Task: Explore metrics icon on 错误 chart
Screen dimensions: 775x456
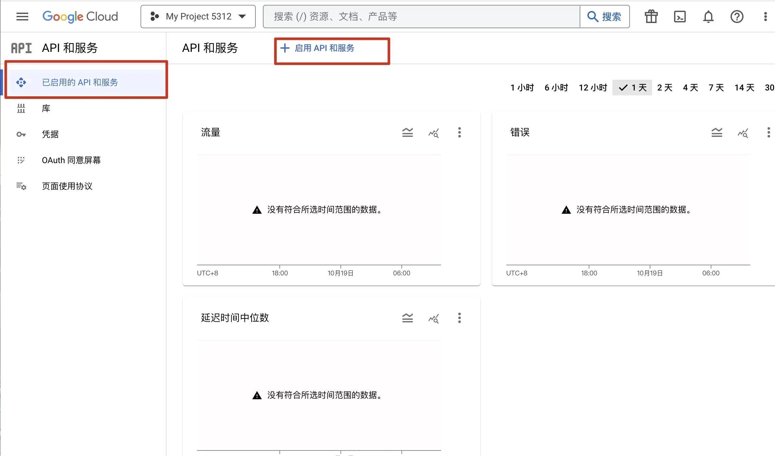Action: point(743,132)
